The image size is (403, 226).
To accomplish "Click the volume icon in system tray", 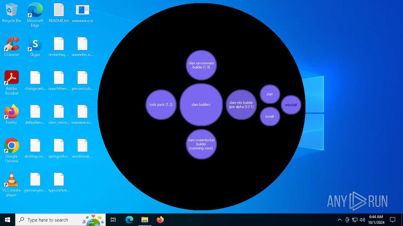I will [362, 220].
